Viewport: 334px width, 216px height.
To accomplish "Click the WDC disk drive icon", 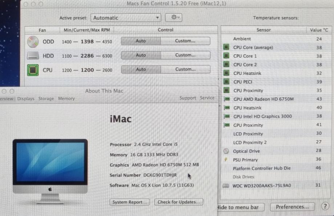I will pyautogui.click(x=226, y=186).
